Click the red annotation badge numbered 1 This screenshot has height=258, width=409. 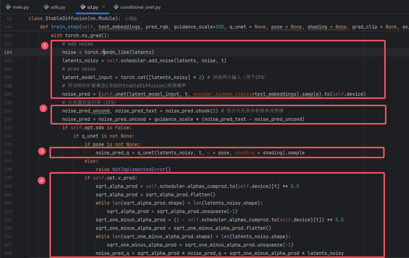[x=45, y=45]
